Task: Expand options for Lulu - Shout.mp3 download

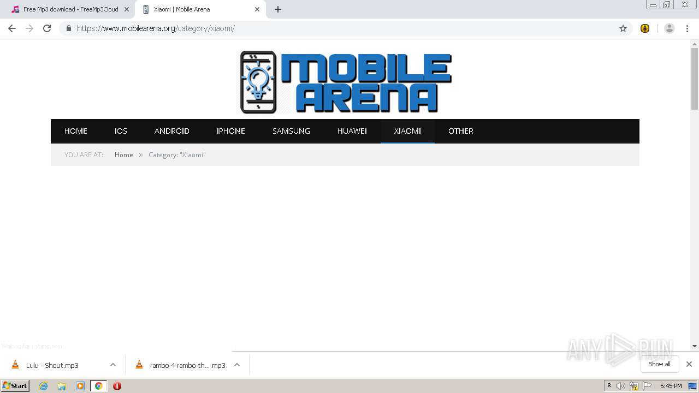Action: coord(113,365)
